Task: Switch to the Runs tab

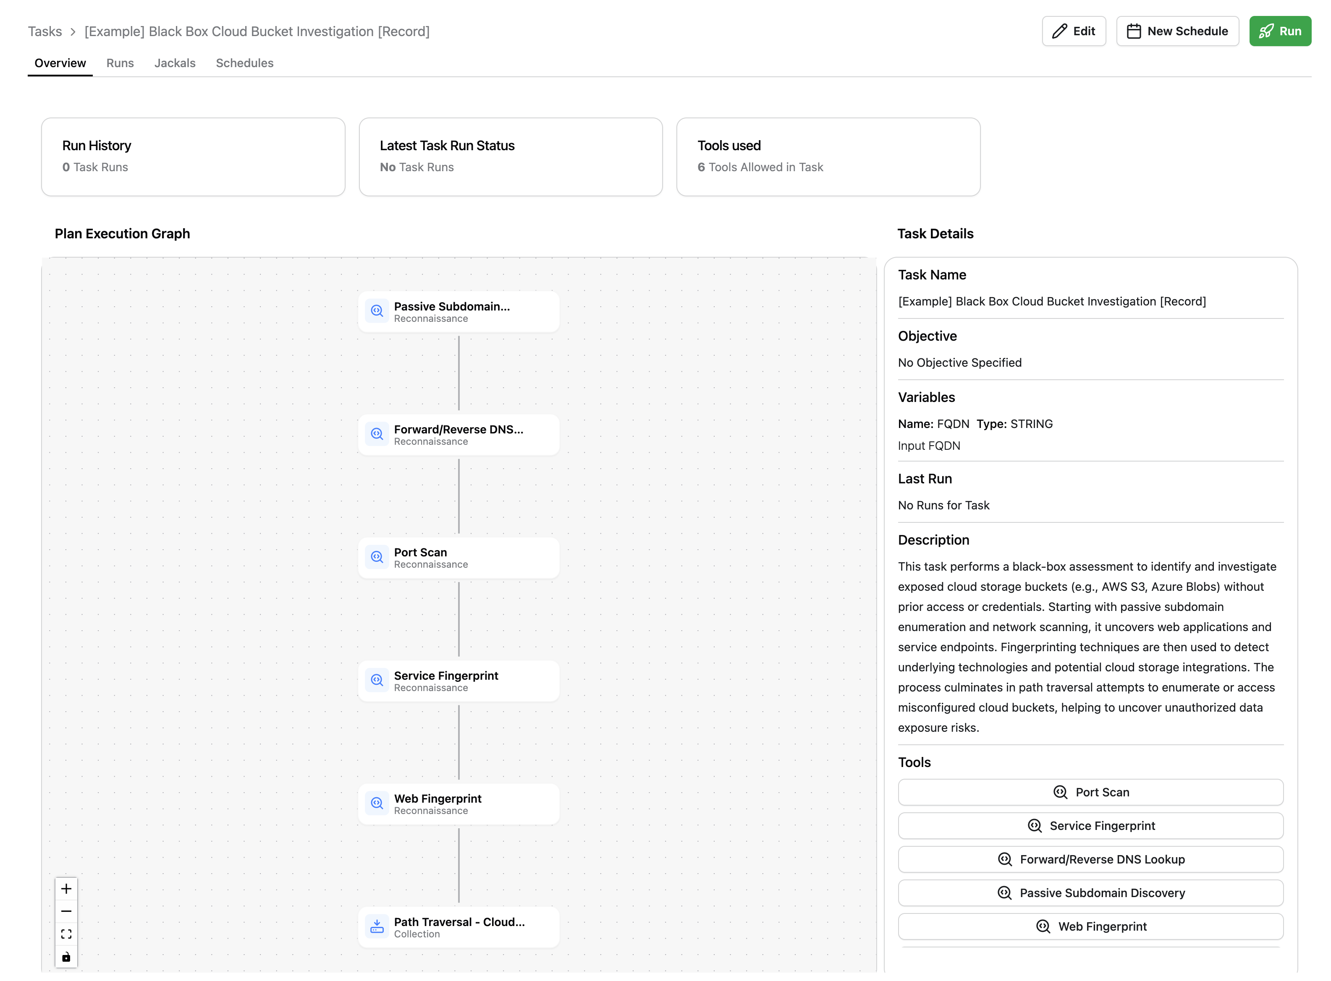Action: [x=120, y=63]
